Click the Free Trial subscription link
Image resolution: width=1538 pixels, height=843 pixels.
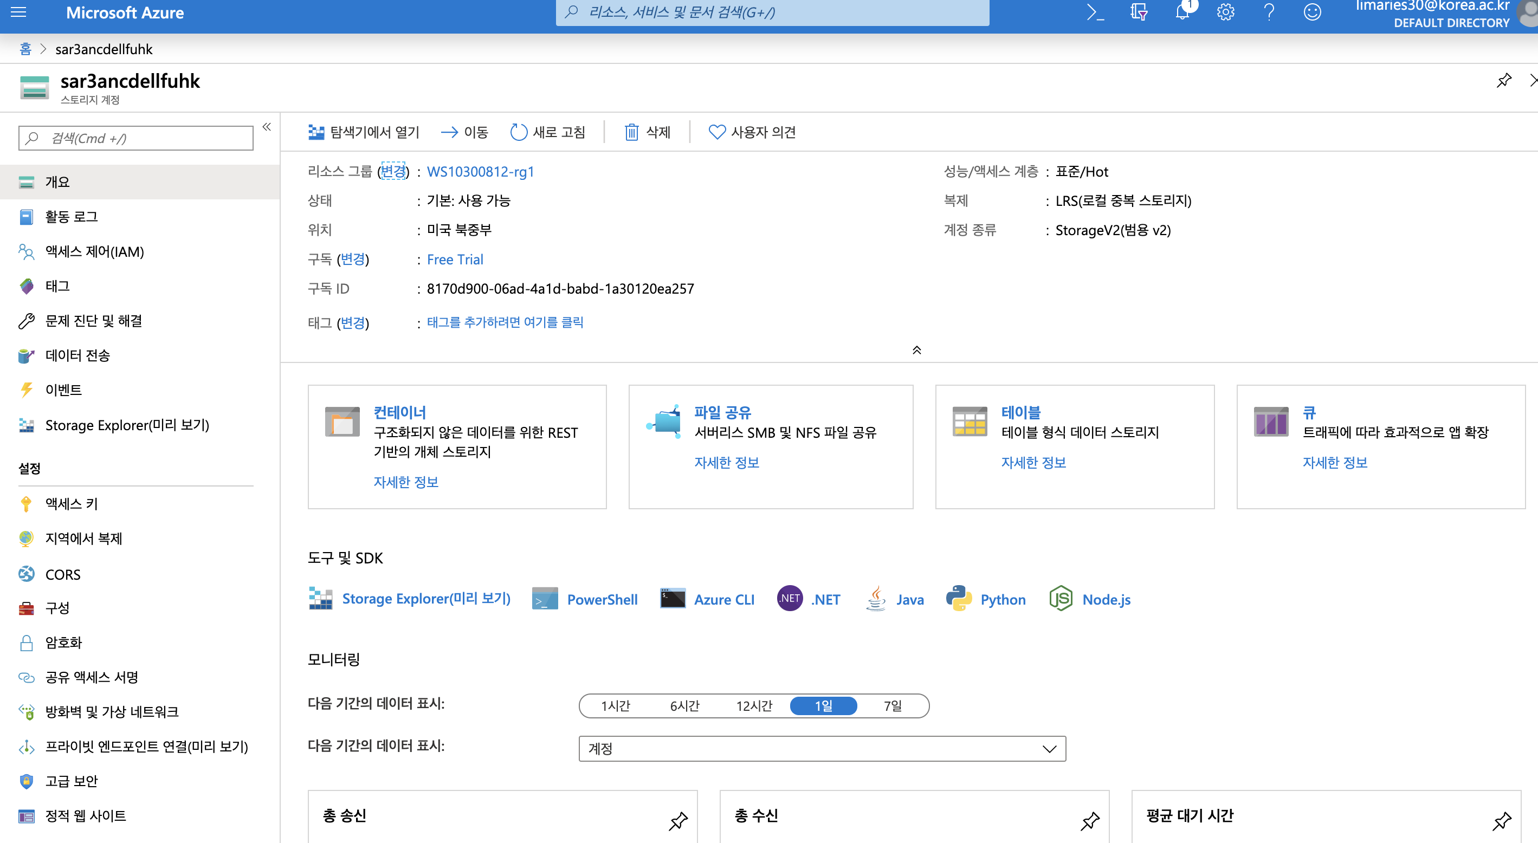point(454,259)
